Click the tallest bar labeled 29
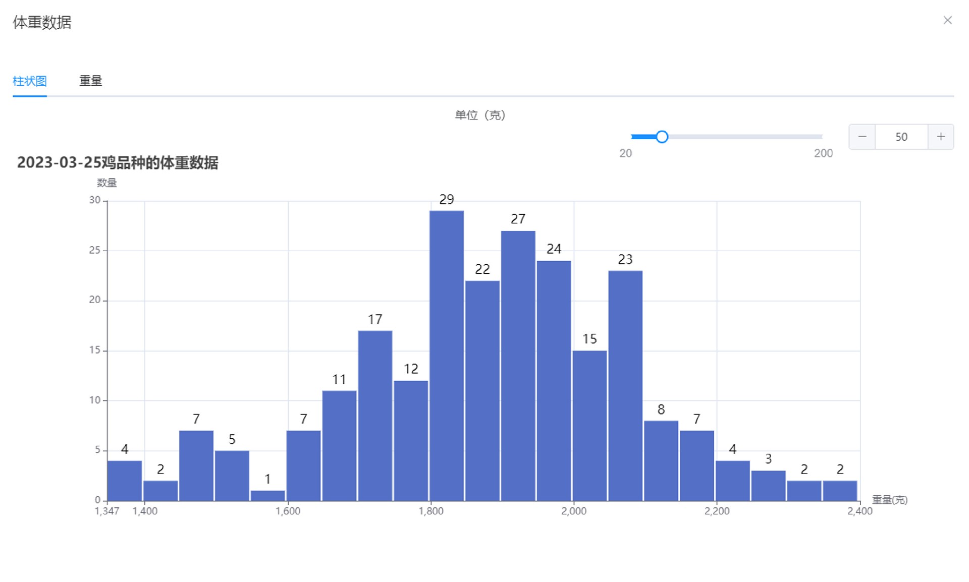 tap(447, 356)
